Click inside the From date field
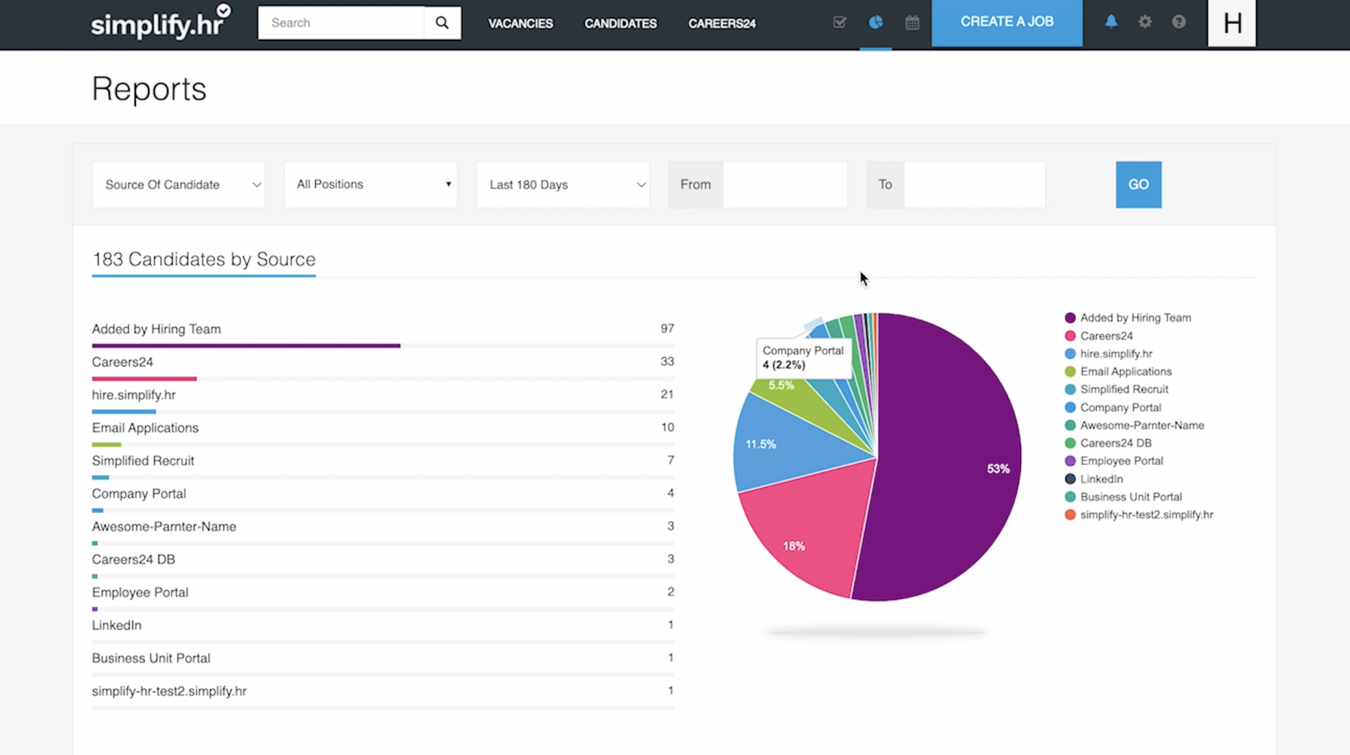The image size is (1350, 755). (785, 185)
